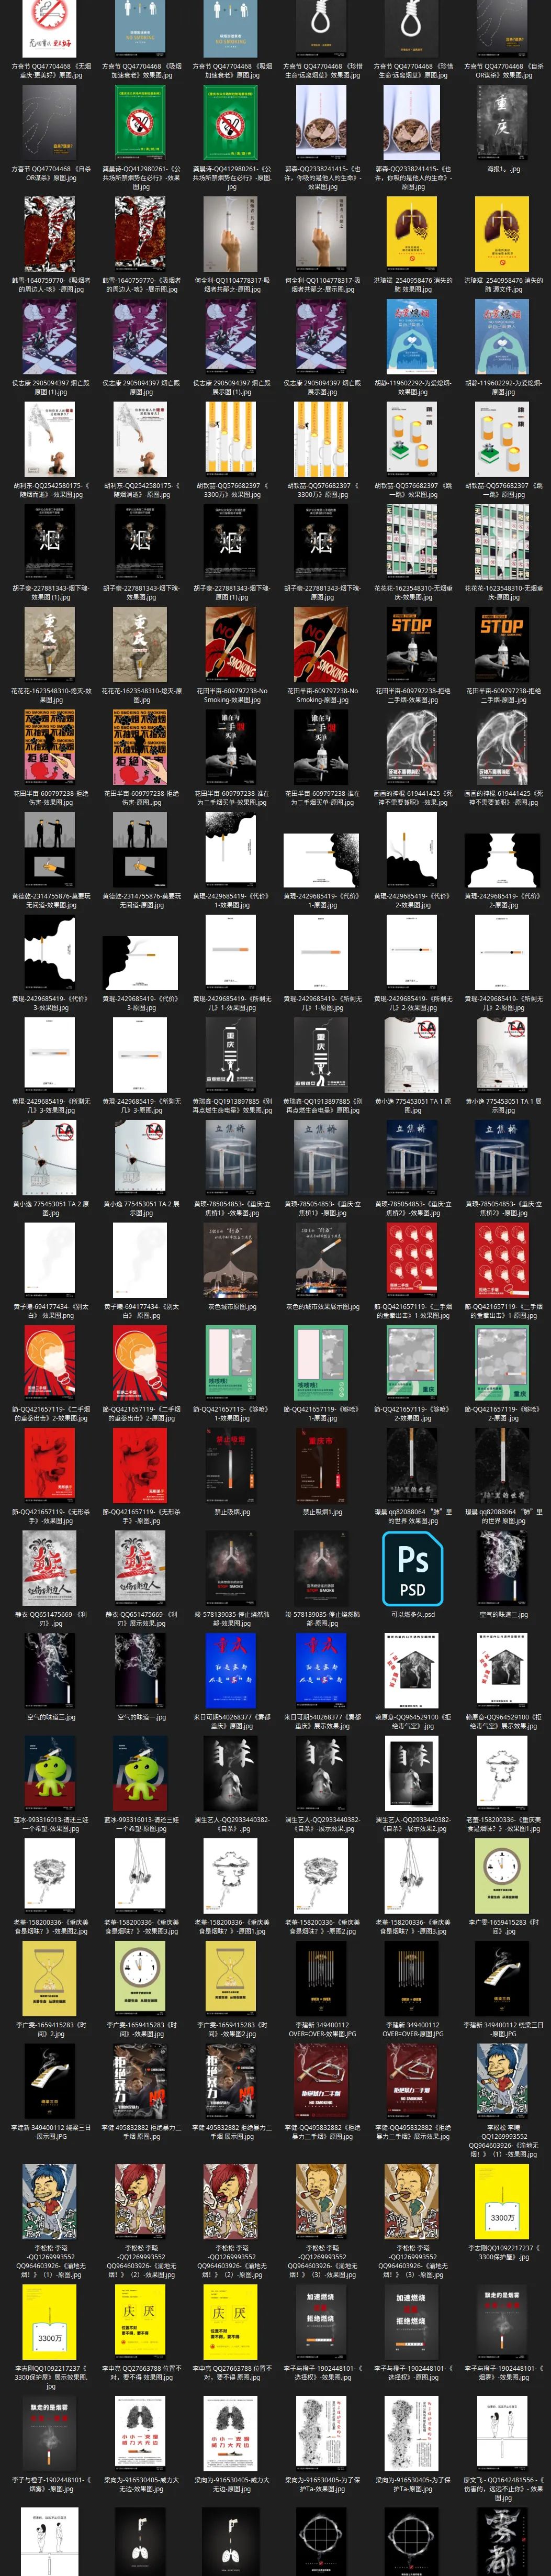Select thumbnail 李建新 349400112 OVER-OVER-效果图.JPG

click(x=321, y=1979)
